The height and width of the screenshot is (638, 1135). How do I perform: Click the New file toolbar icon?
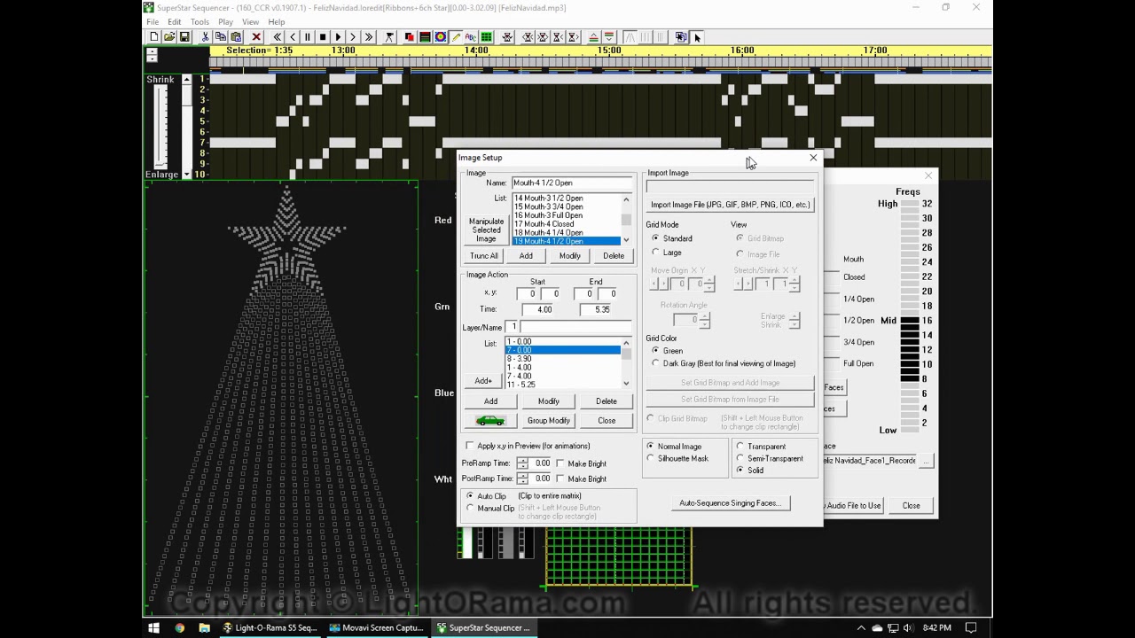[153, 37]
